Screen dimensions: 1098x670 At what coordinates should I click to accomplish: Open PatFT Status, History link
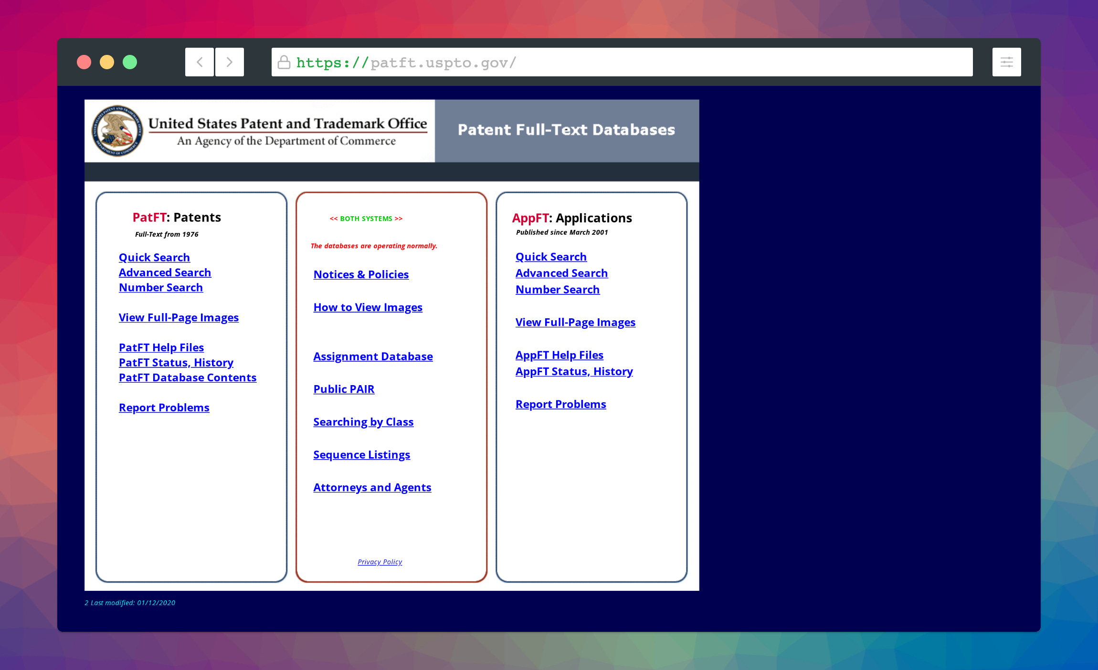coord(176,363)
